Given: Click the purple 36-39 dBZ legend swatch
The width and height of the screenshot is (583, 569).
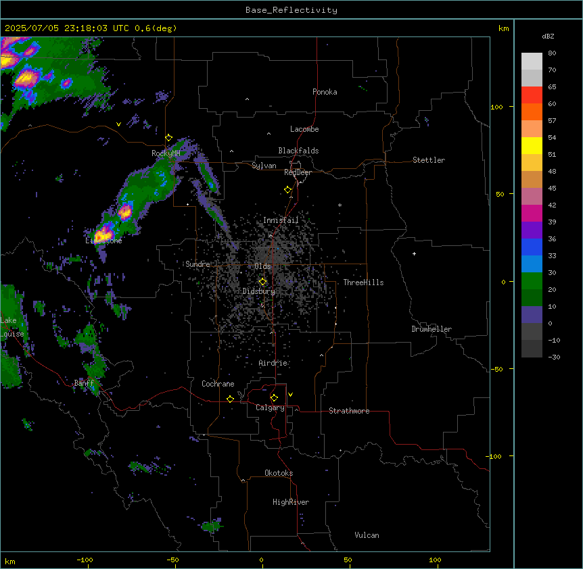Looking at the screenshot, I should click(532, 230).
